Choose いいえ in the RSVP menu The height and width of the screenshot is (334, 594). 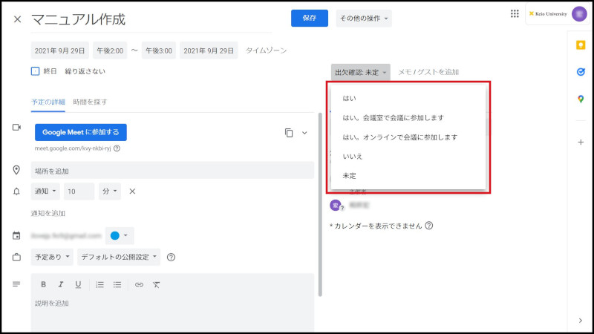(353, 157)
